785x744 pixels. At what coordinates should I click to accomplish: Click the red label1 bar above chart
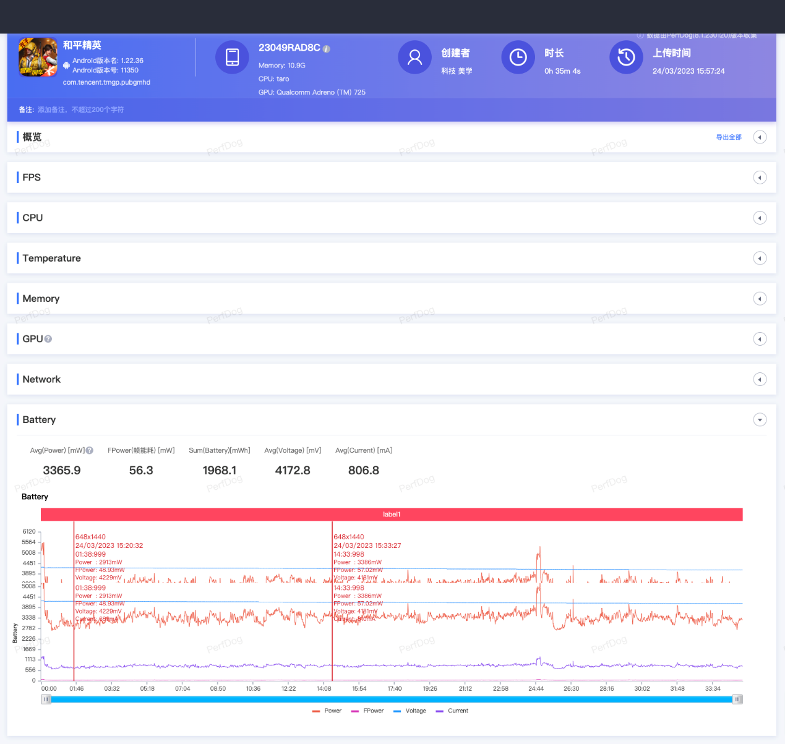coord(392,515)
